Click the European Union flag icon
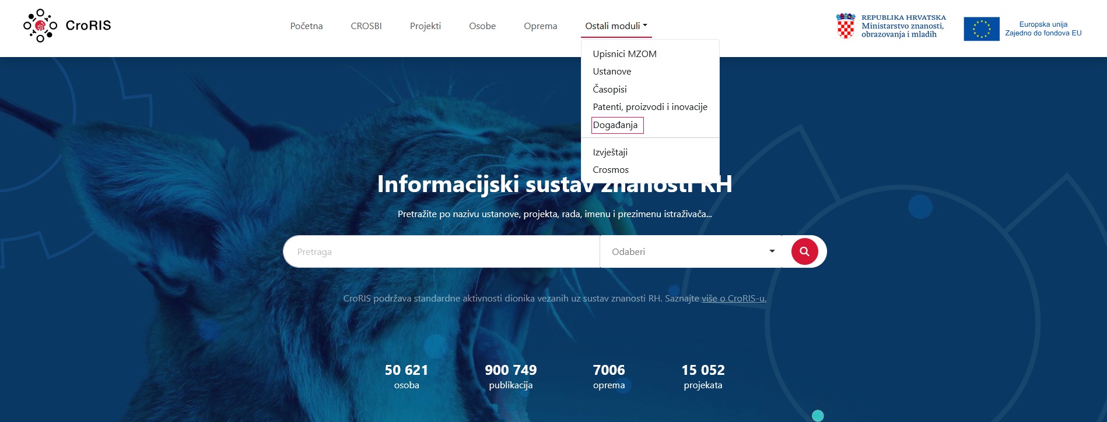The image size is (1107, 422). (x=981, y=29)
